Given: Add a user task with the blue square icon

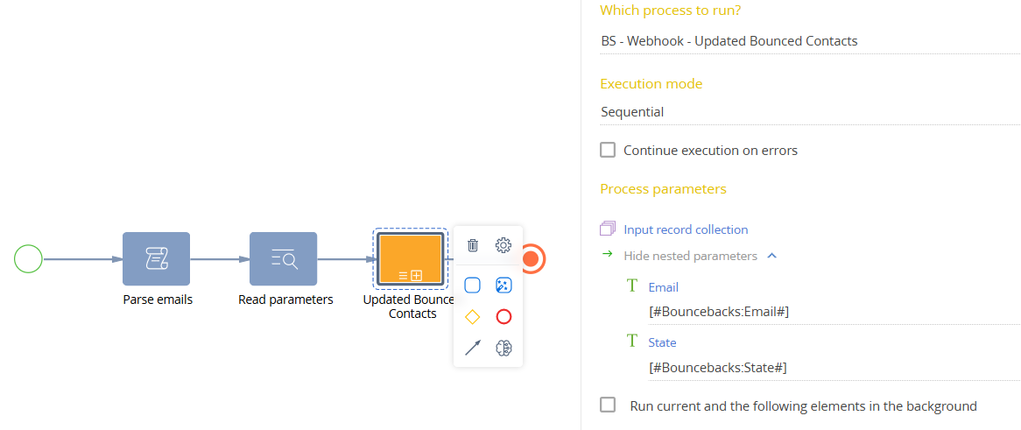Looking at the screenshot, I should click(x=473, y=285).
